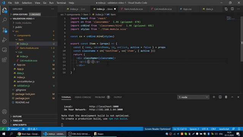Click the master branch indicator
Image resolution: width=243 pixels, height=137 pixels.
coord(14,129)
